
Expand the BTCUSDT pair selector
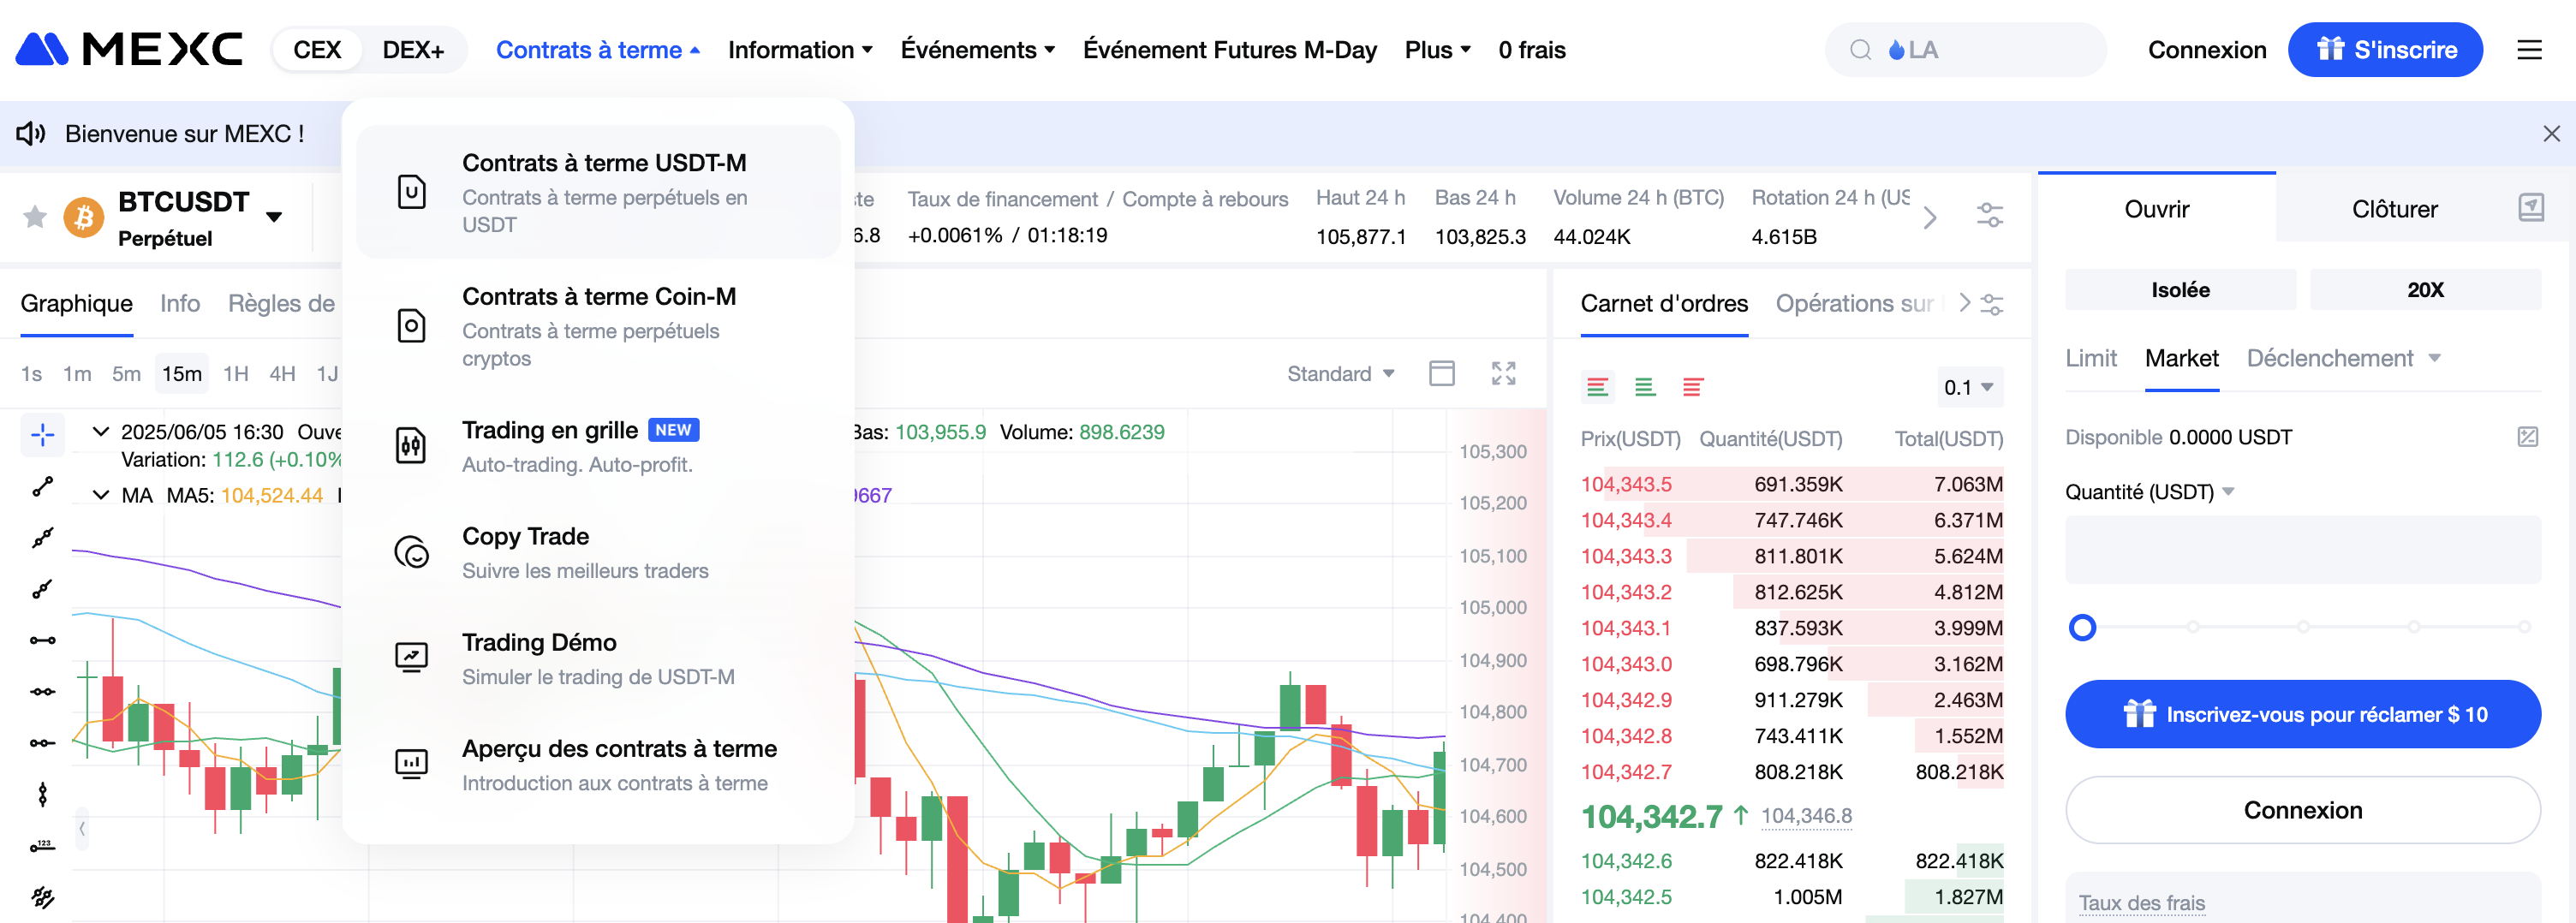(x=274, y=217)
